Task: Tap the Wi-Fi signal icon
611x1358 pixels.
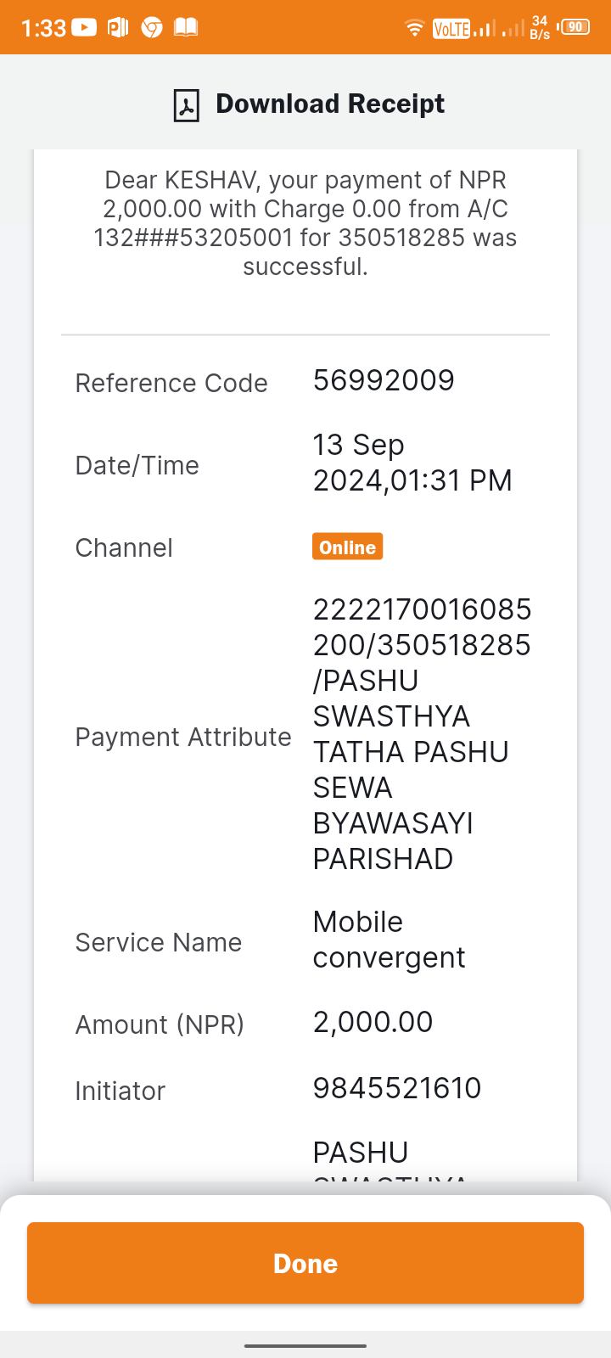Action: click(415, 28)
